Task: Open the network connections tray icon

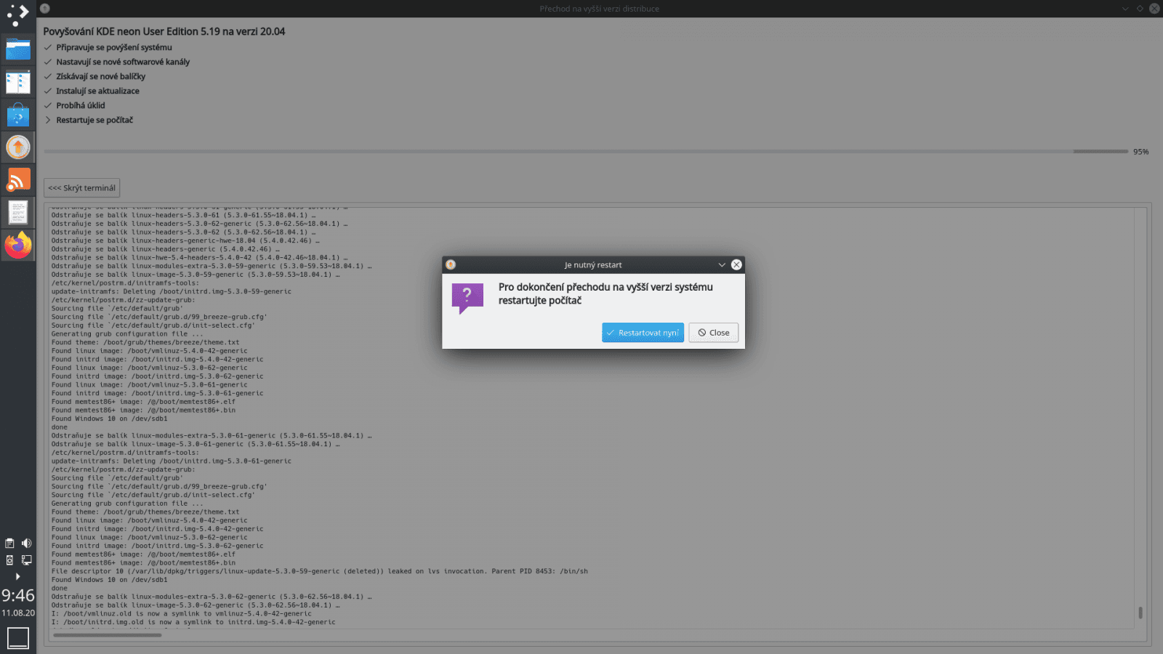Action: (27, 560)
